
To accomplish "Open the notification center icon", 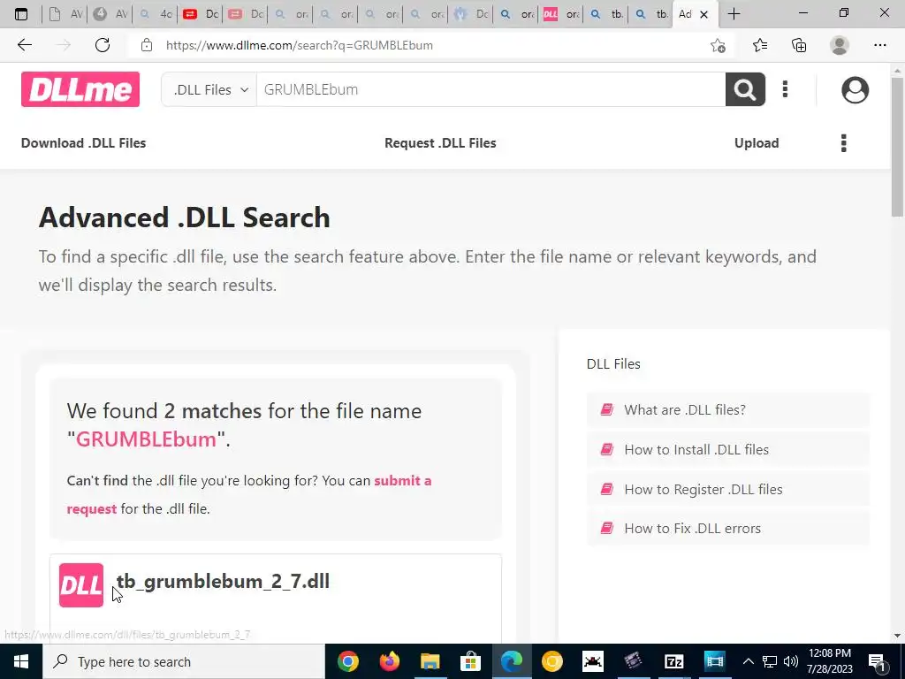I will point(877,661).
